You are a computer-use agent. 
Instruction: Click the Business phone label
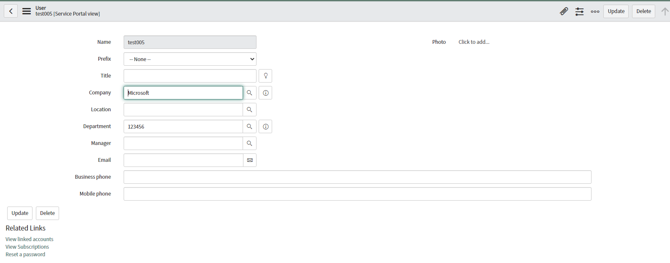[x=93, y=177]
